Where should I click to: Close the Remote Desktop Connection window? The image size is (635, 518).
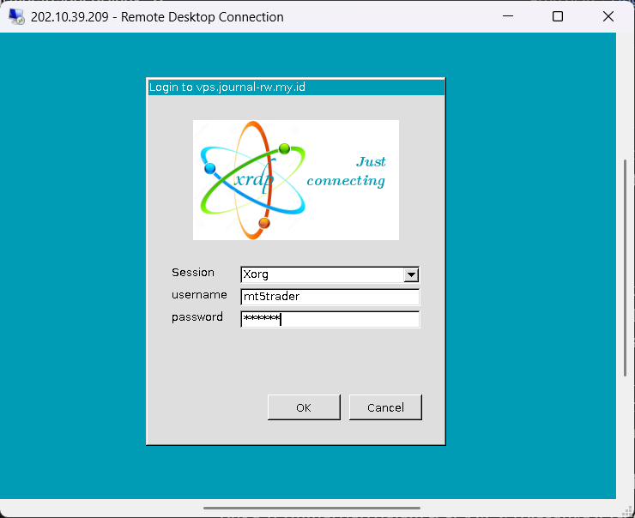click(608, 16)
